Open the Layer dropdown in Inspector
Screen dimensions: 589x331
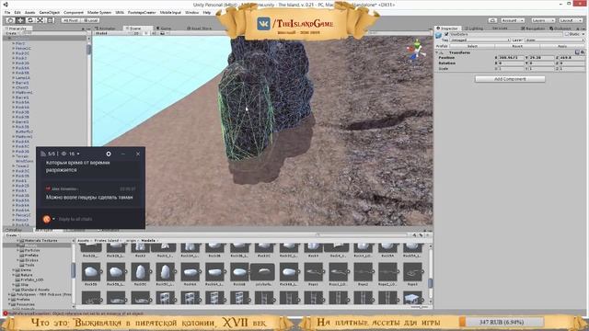pyautogui.click(x=554, y=40)
